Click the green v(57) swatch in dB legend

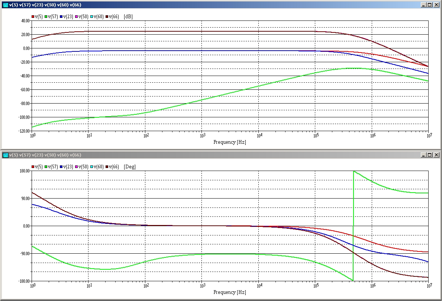[x=46, y=17]
